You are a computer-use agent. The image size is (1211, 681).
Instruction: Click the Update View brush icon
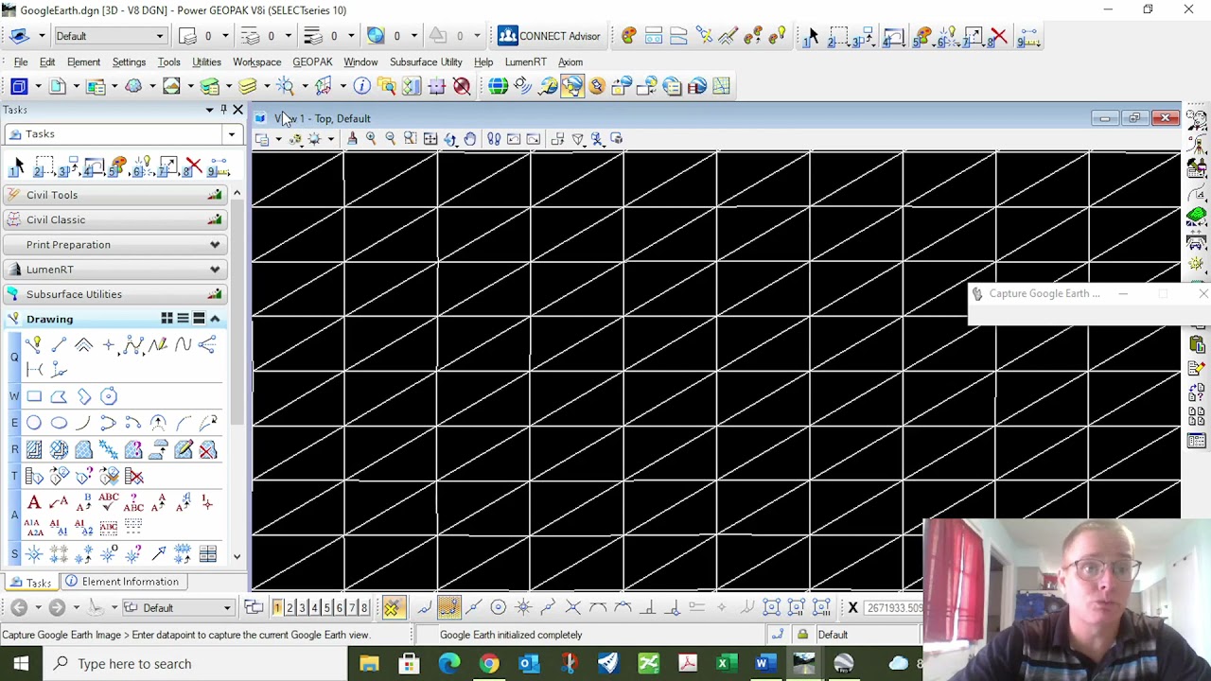point(352,139)
